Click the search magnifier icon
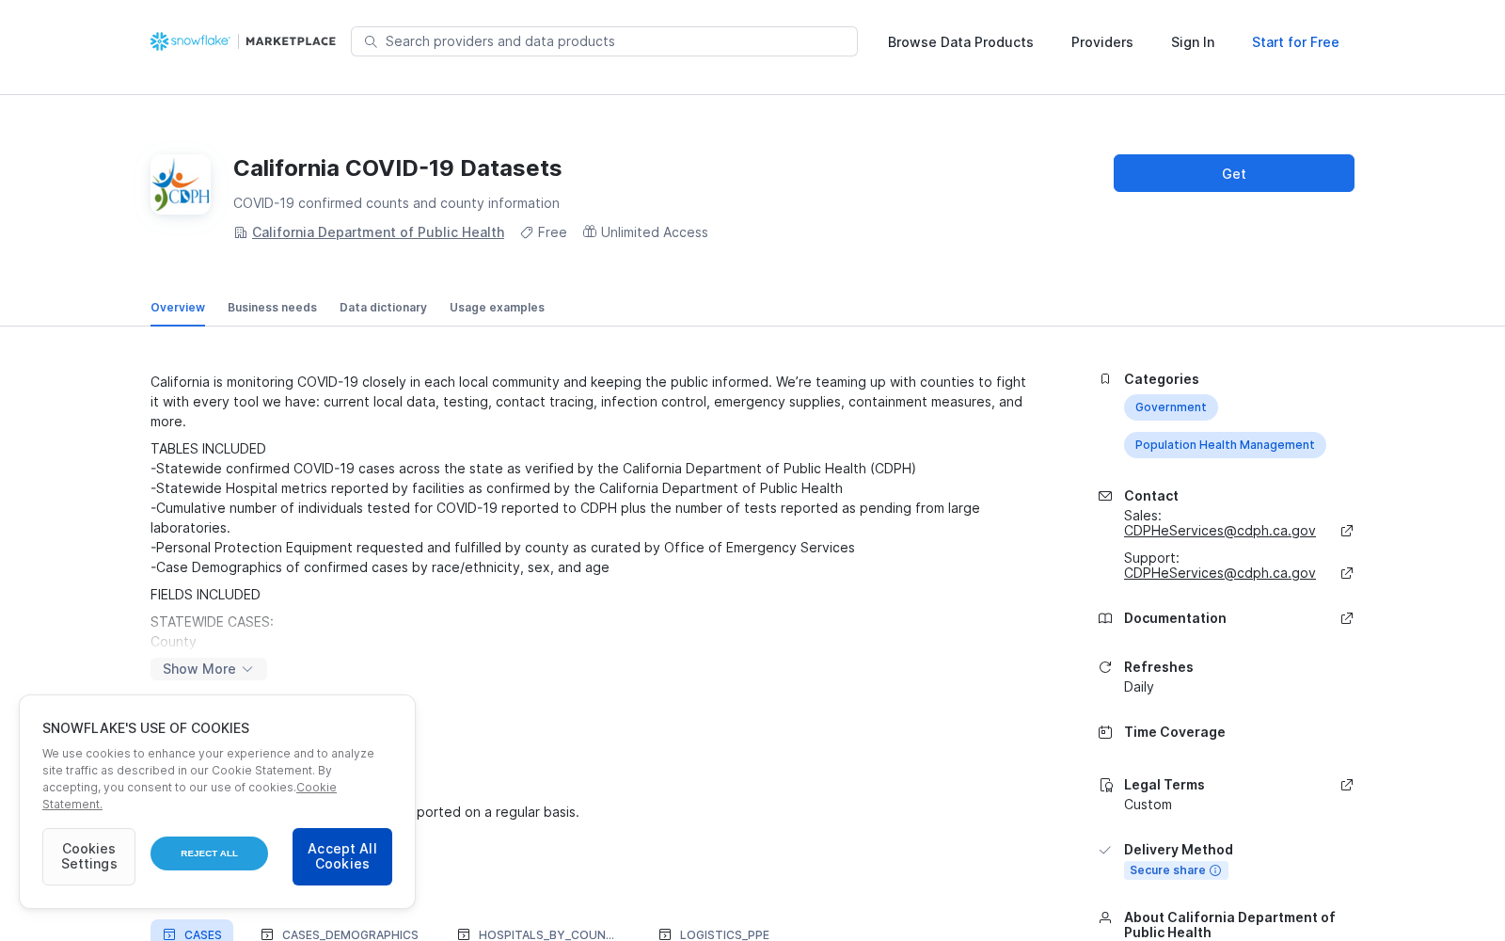1505x941 pixels. click(371, 41)
